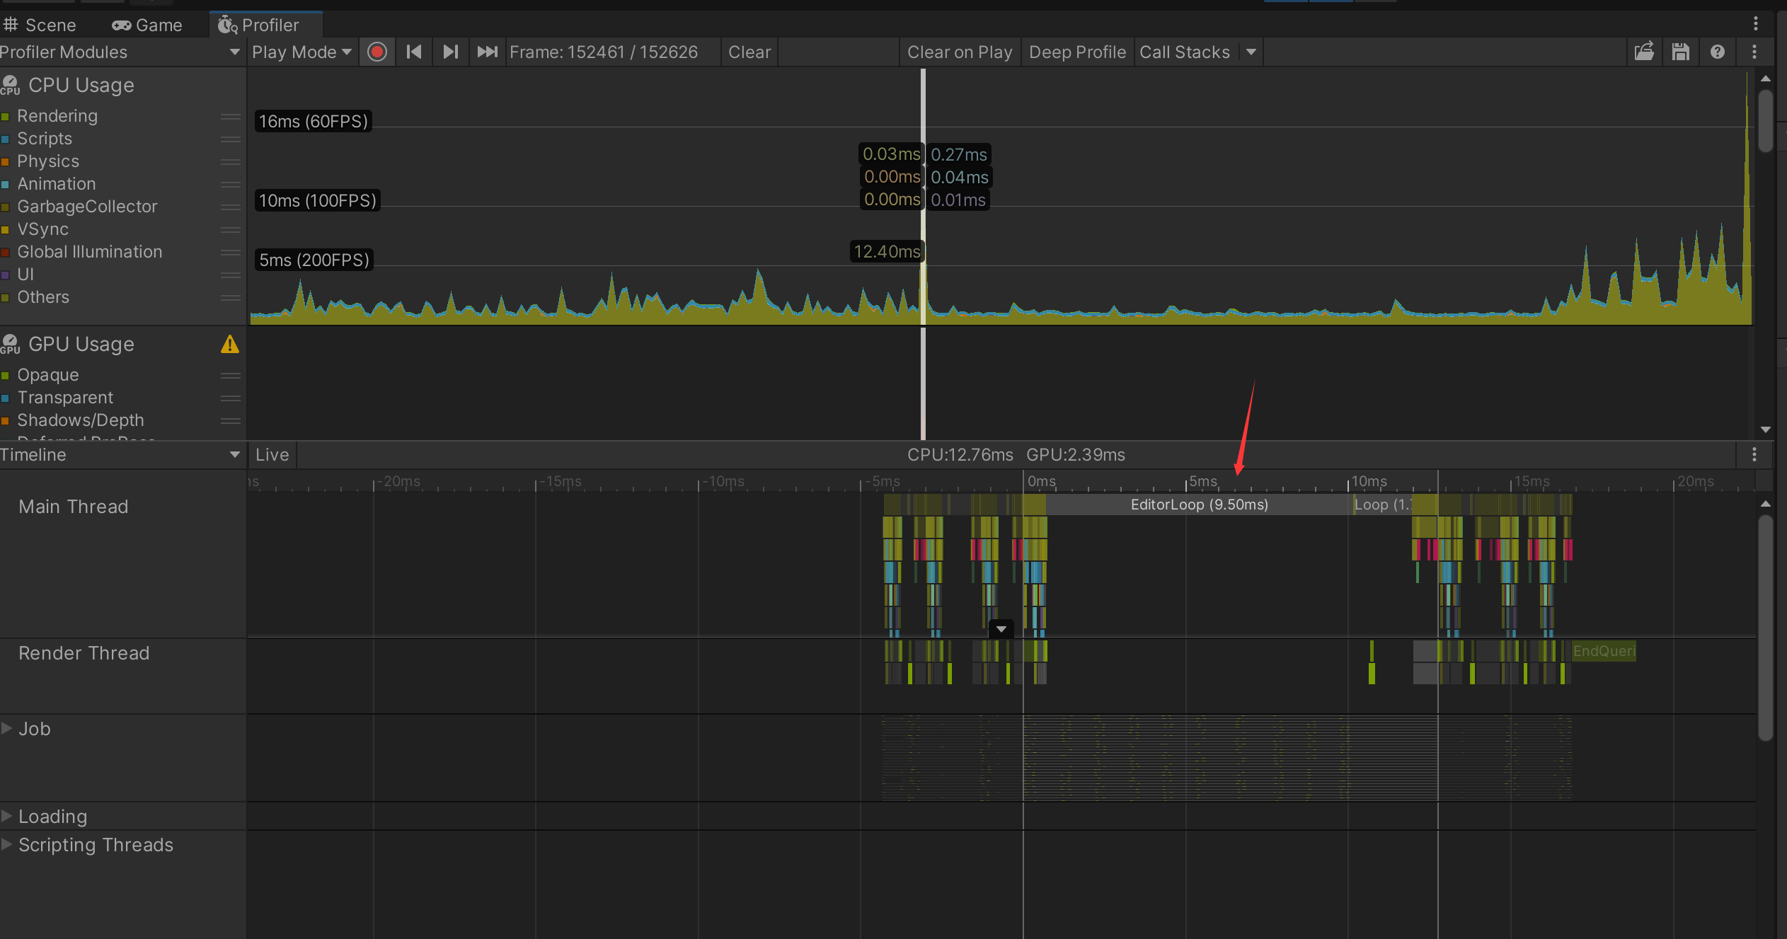Click the Clear button
Viewport: 1787px width, 939px height.
(x=749, y=52)
